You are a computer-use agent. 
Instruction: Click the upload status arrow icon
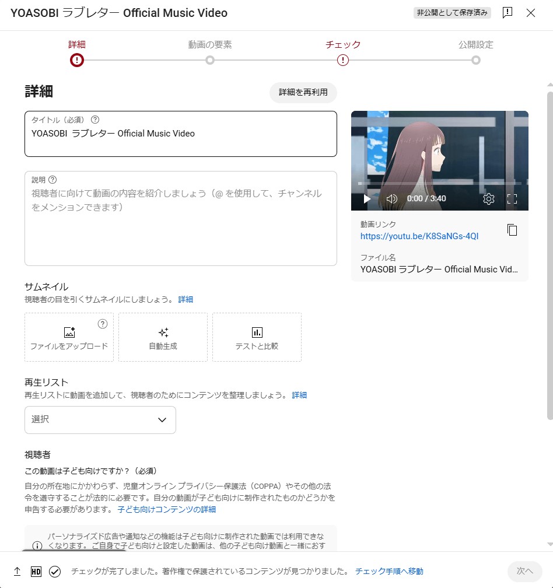tap(17, 572)
